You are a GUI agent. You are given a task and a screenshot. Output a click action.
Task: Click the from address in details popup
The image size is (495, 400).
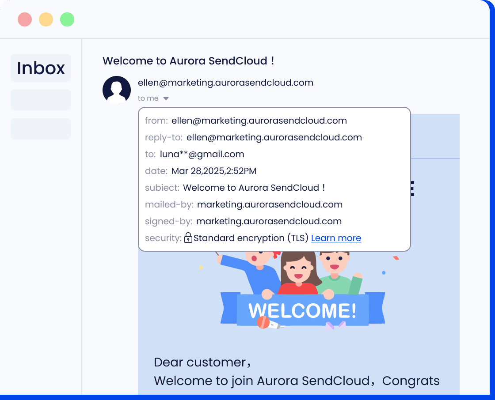[x=259, y=121]
